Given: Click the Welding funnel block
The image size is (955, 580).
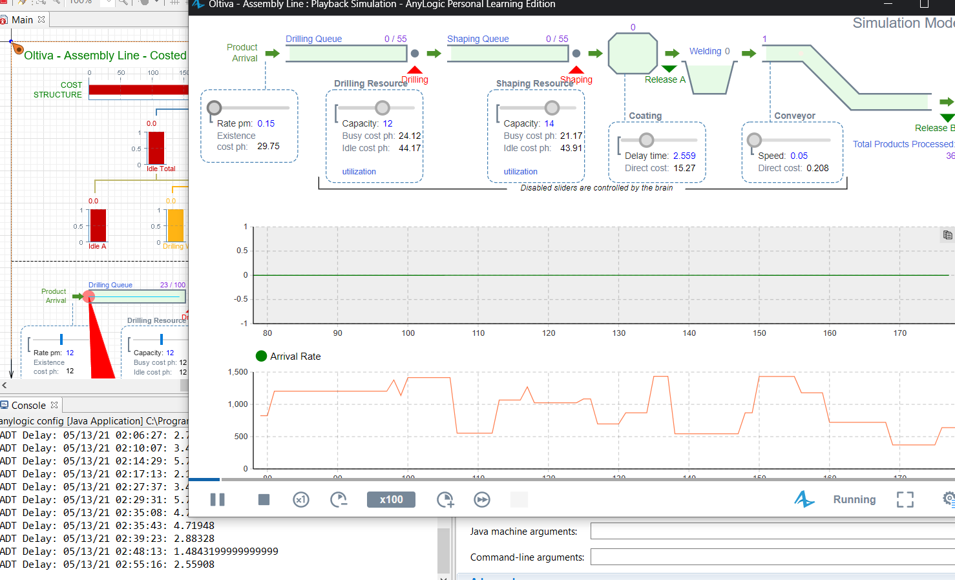Looking at the screenshot, I should (710, 78).
